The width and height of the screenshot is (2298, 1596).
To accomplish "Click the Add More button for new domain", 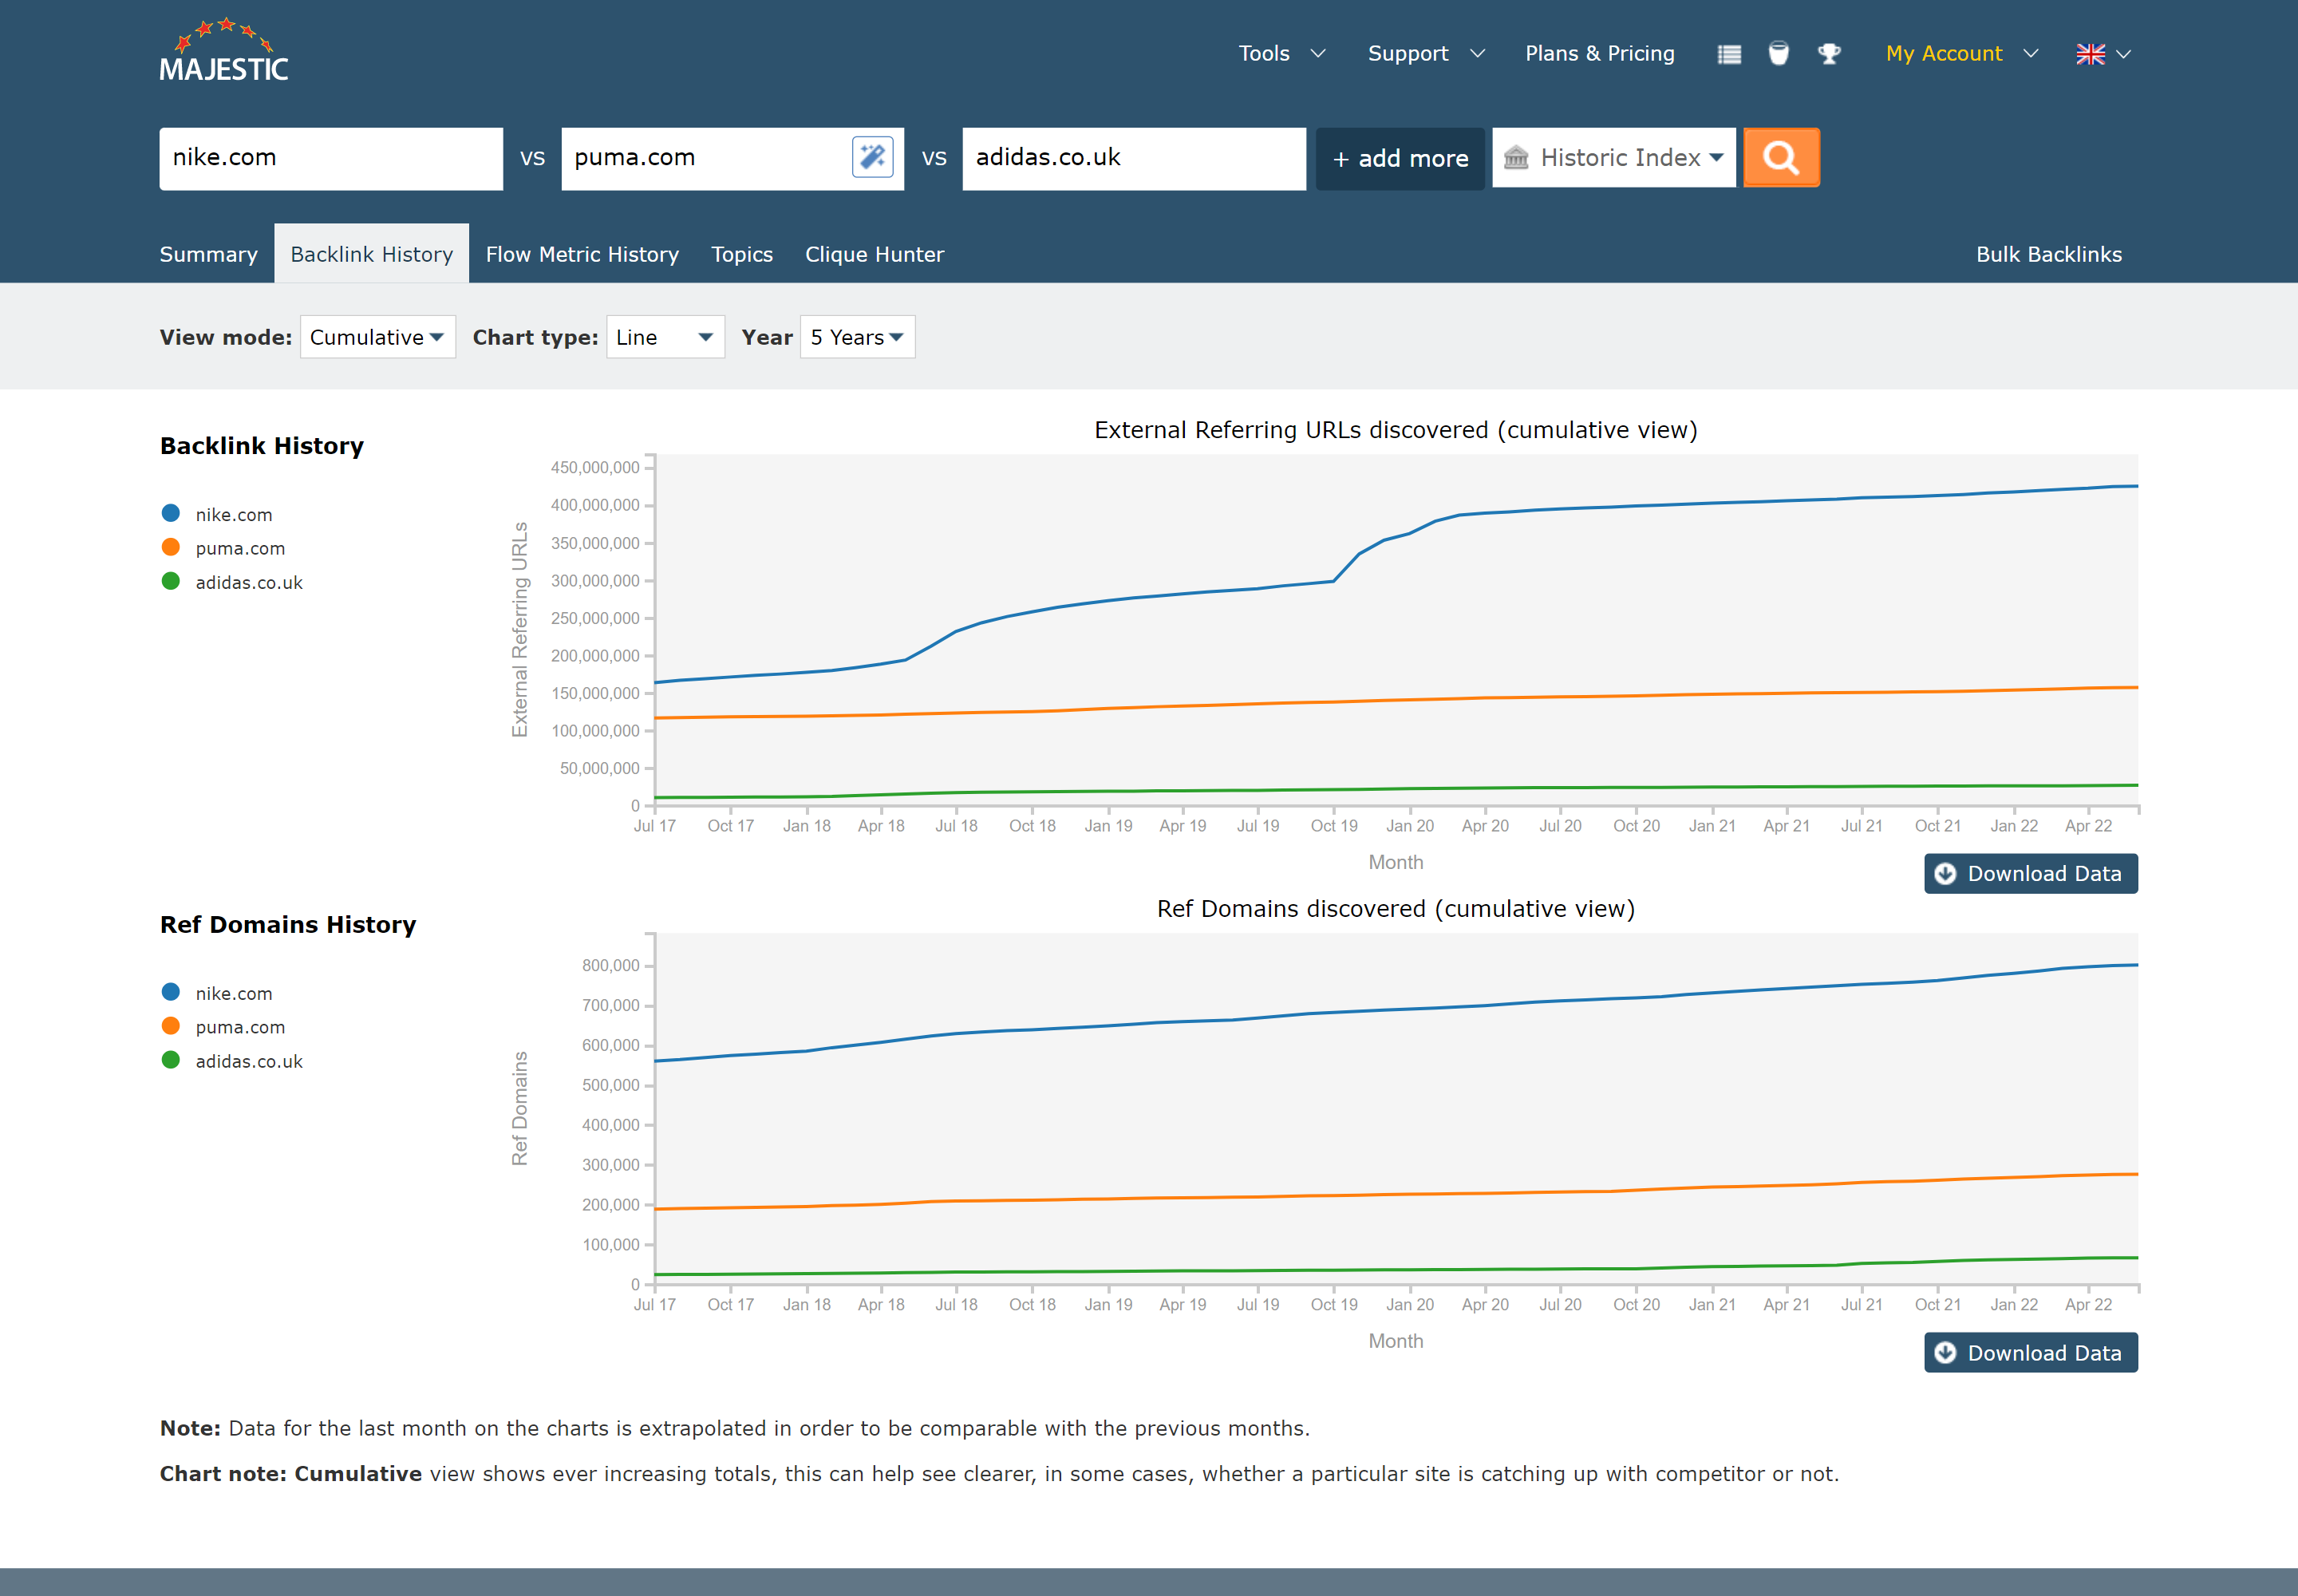I will 1399,157.
